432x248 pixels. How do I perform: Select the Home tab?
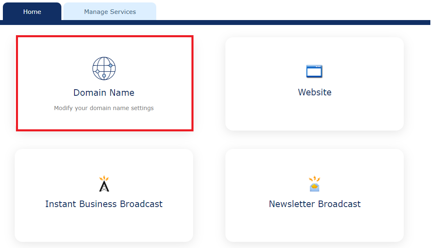(x=32, y=11)
